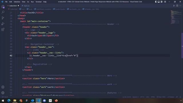The height and width of the screenshot is (103, 183).
Task: Open File Explorer from the taskbar
Action: pyautogui.click(x=15, y=100)
